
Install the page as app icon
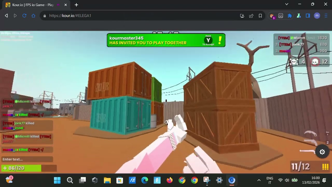pyautogui.click(x=242, y=16)
